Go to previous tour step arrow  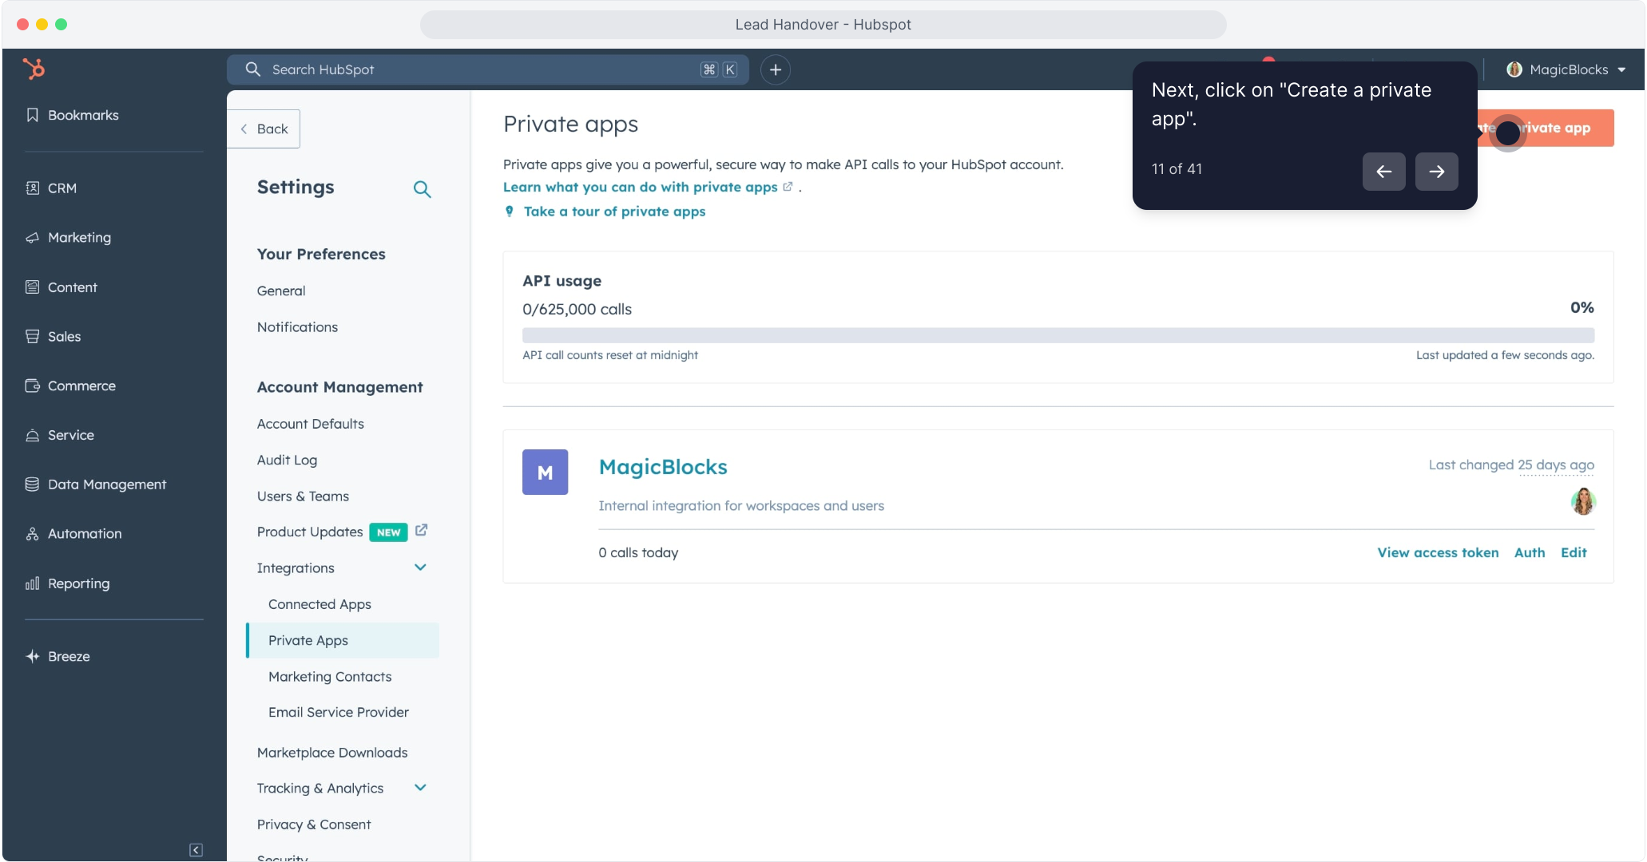click(x=1383, y=172)
